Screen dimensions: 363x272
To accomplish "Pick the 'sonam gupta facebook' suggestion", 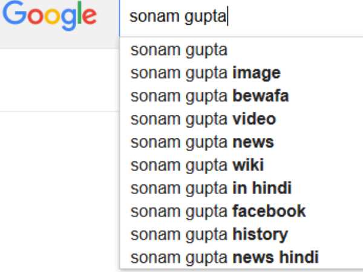I will point(218,211).
